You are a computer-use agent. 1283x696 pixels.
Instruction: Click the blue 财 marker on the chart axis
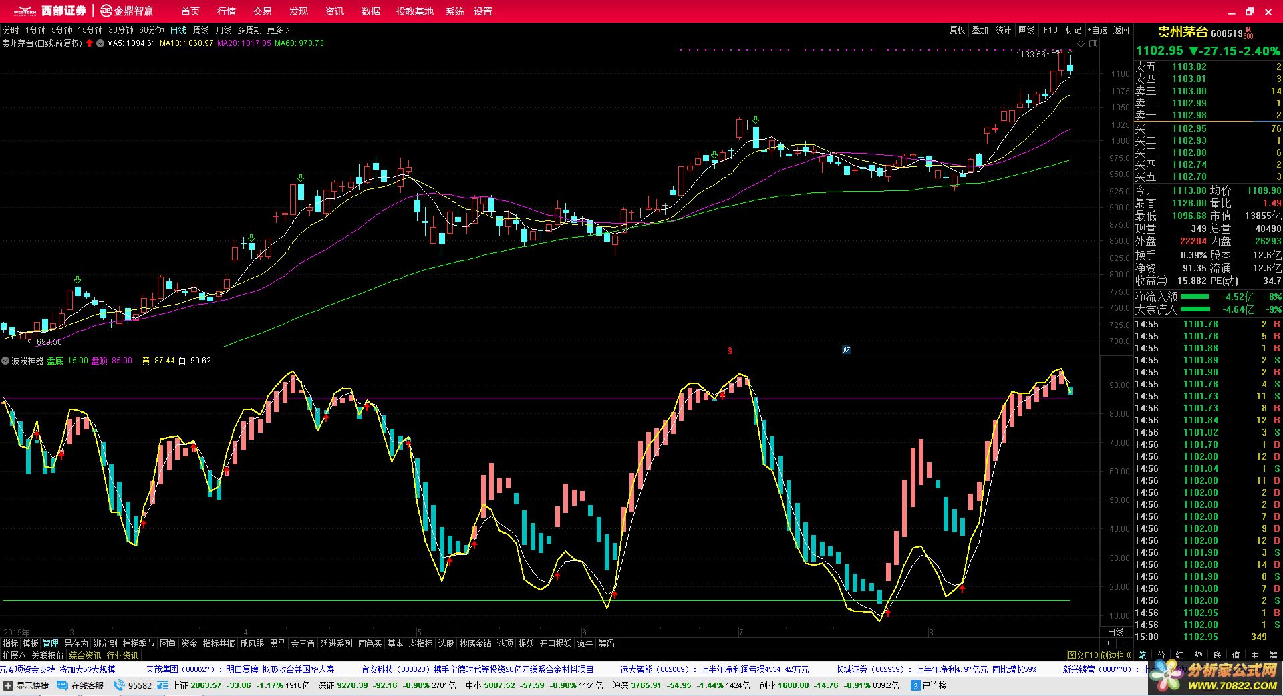[846, 350]
